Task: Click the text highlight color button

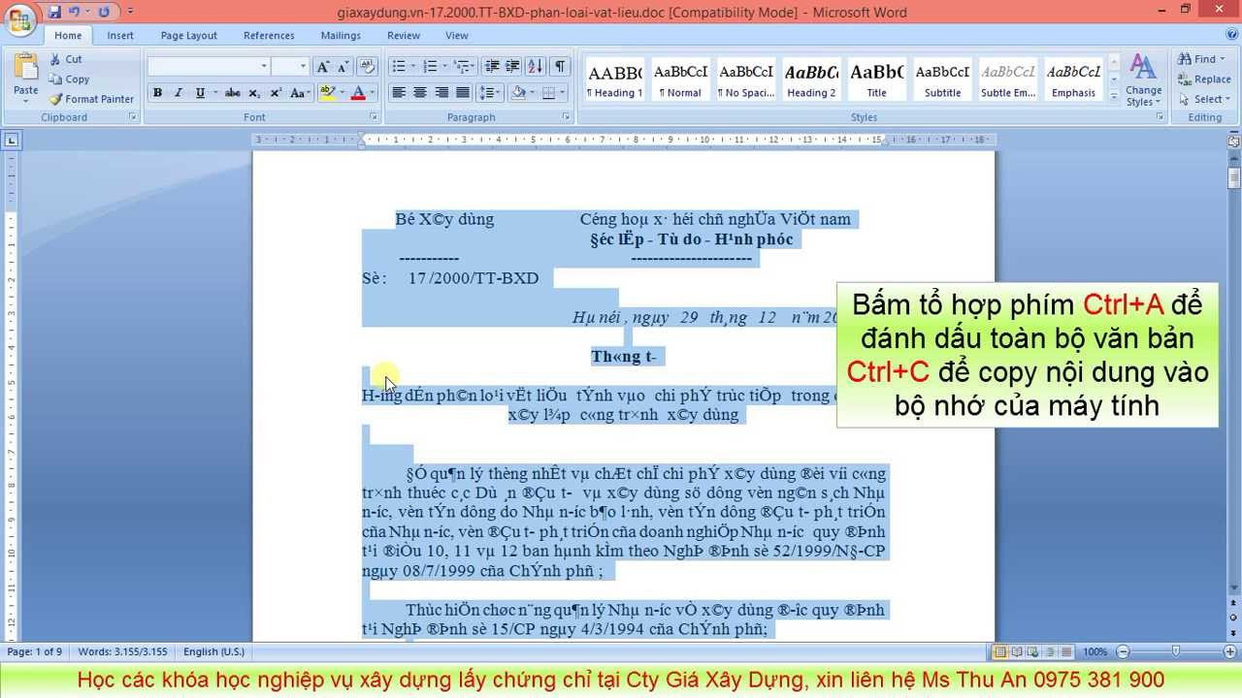Action: pos(327,93)
